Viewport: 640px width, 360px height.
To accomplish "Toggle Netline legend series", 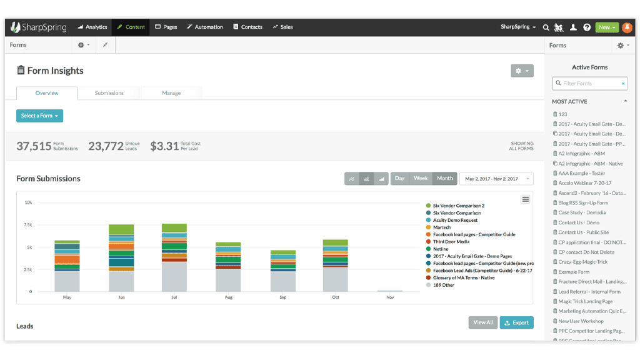I will pyautogui.click(x=437, y=249).
